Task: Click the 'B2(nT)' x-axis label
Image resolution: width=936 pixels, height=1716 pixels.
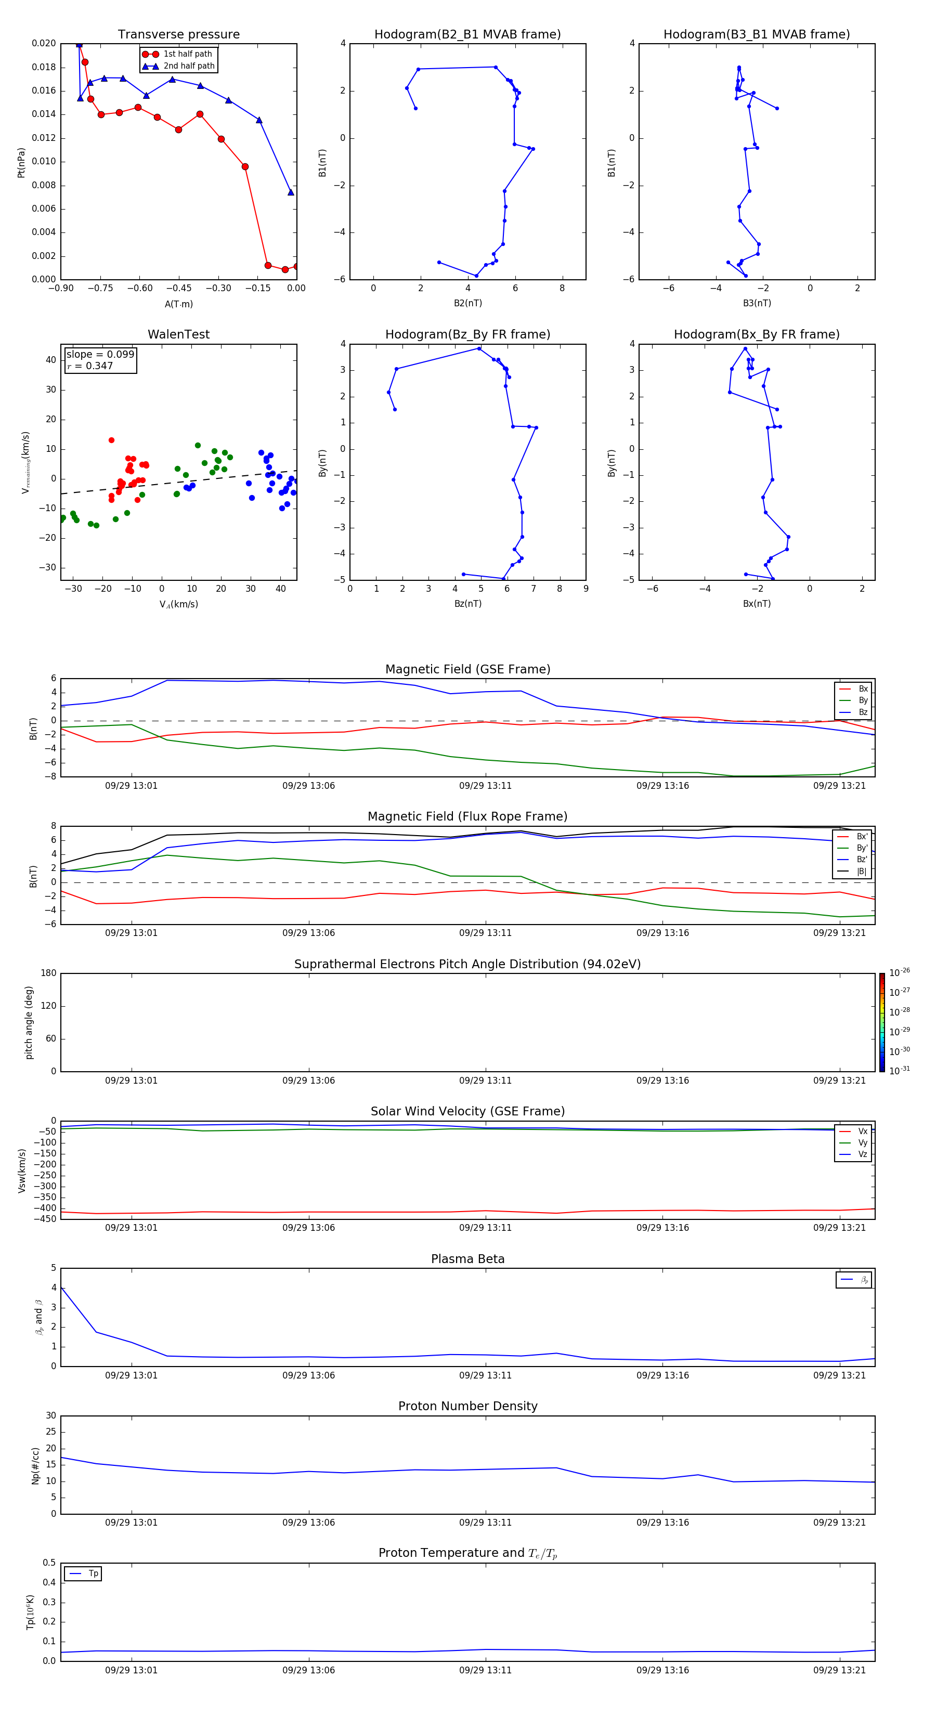Action: [467, 303]
